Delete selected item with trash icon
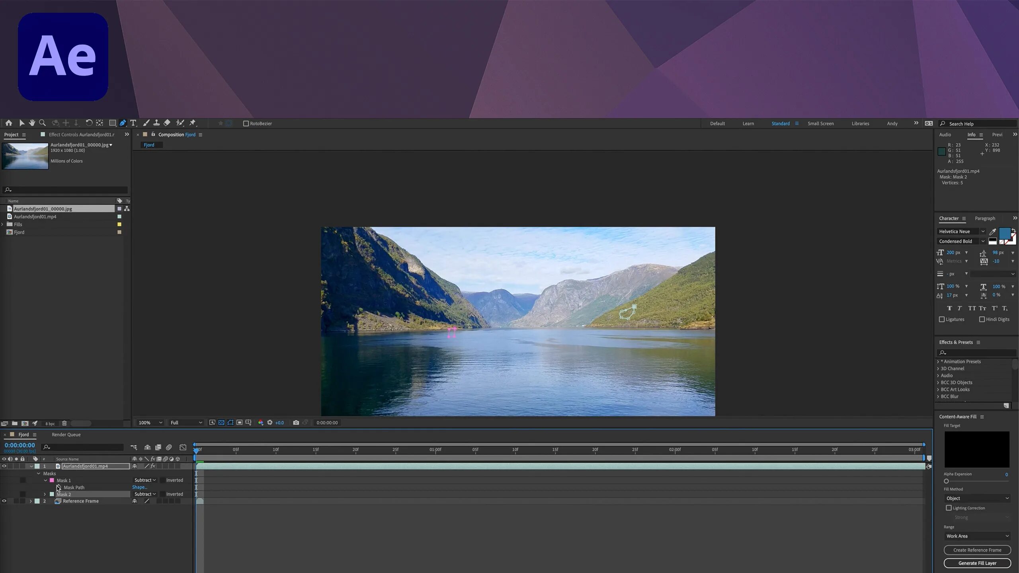1019x573 pixels. (x=64, y=423)
